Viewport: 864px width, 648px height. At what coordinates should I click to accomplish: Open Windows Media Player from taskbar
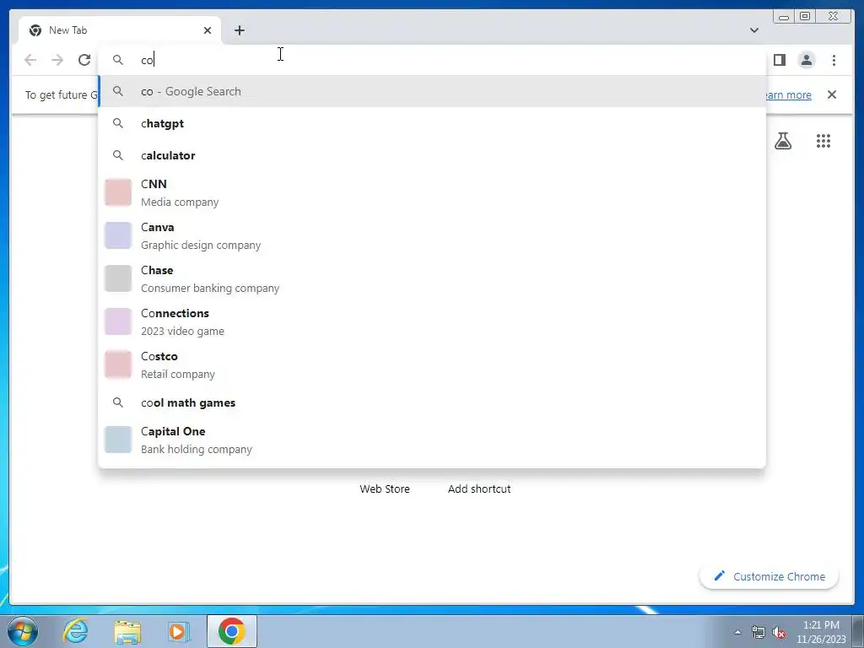pyautogui.click(x=178, y=631)
